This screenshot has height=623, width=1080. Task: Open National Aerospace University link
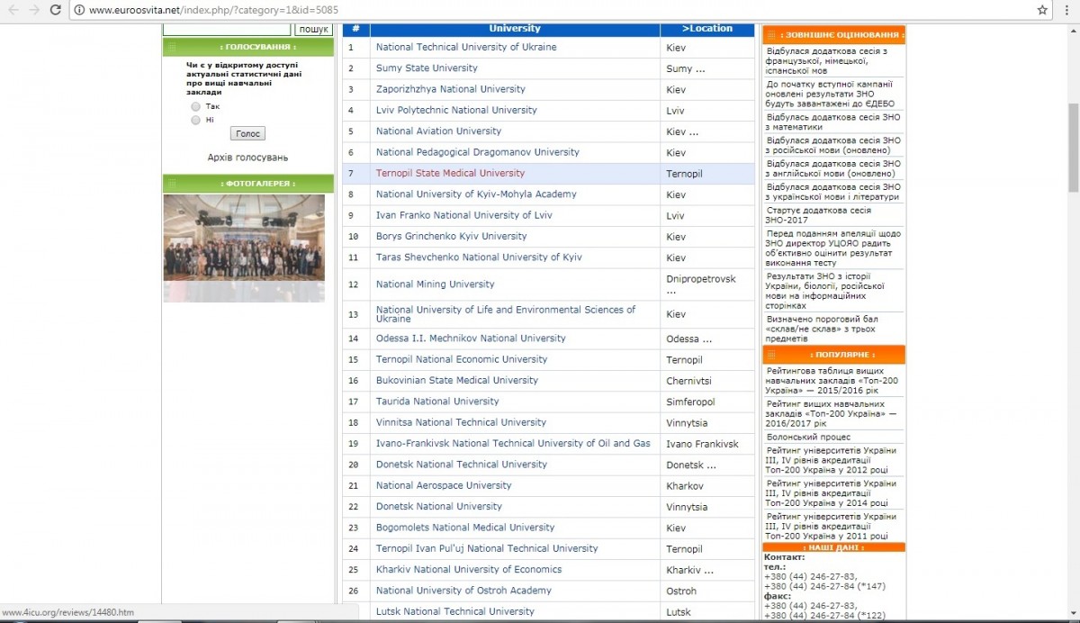(x=444, y=485)
